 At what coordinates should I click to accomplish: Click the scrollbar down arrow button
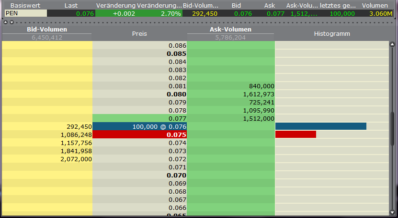click(392, 211)
